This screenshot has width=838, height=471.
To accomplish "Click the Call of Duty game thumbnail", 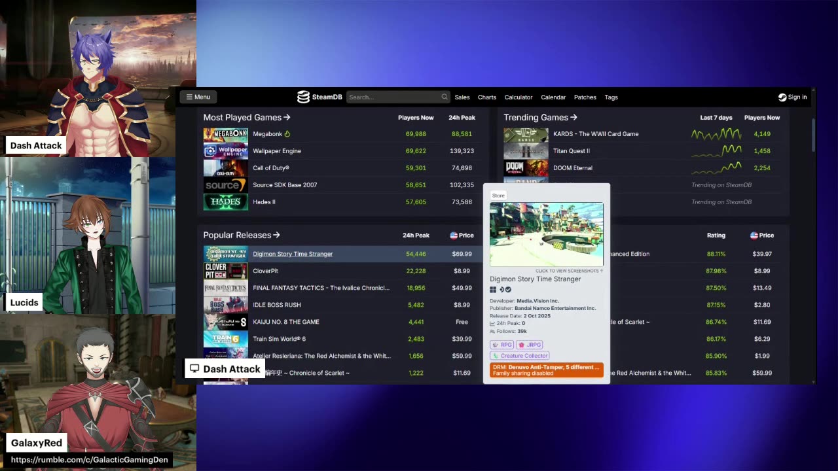I will [226, 168].
